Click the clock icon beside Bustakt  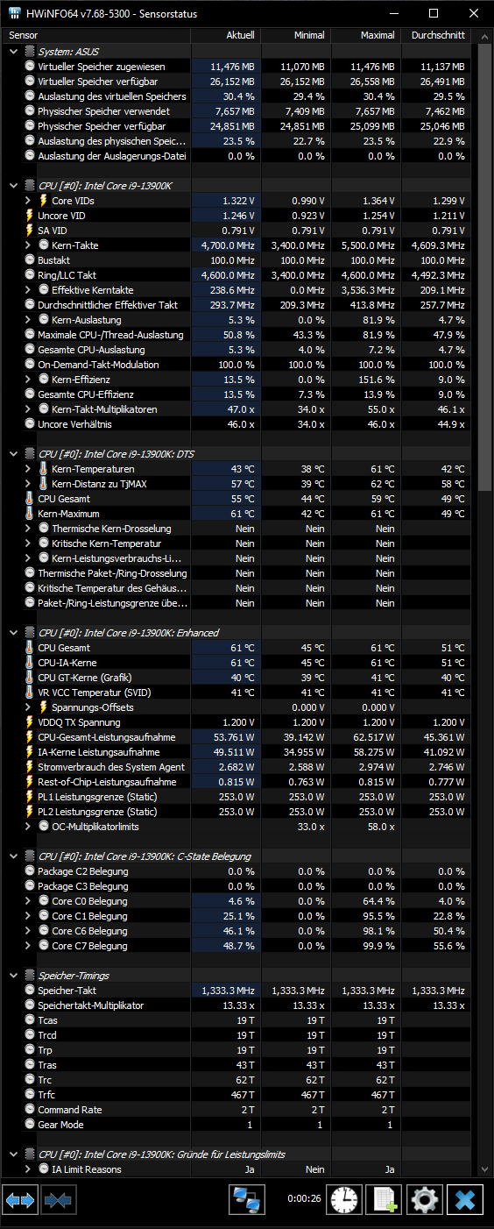pos(30,260)
